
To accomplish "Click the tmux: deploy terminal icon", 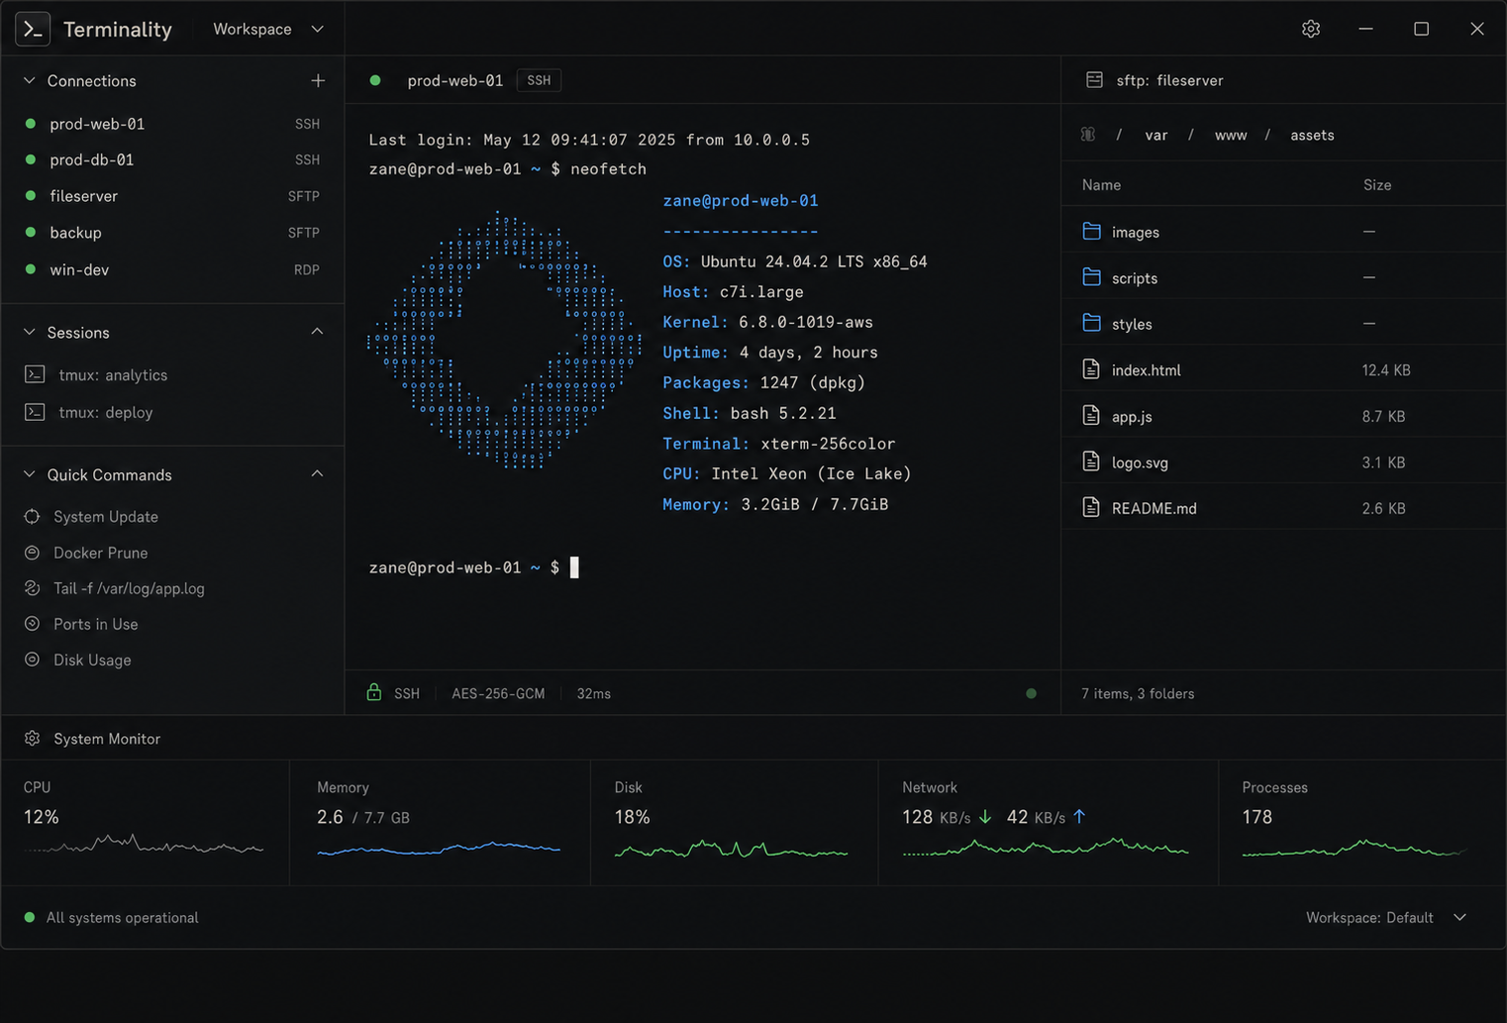I will pyautogui.click(x=35, y=412).
